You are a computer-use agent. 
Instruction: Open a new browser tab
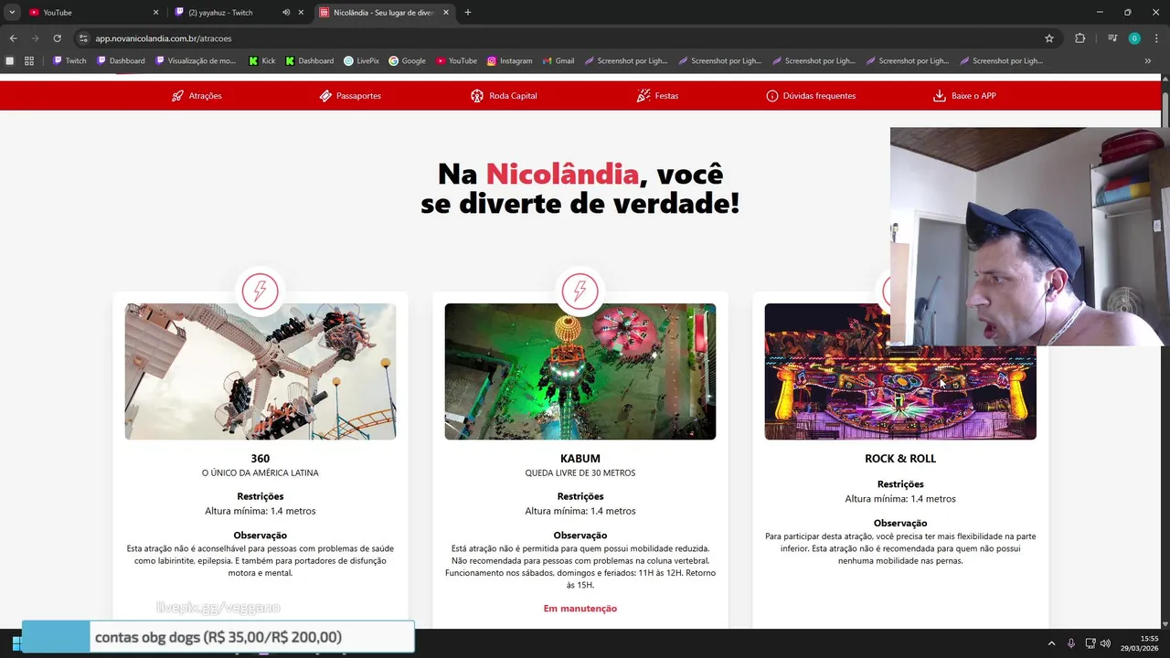click(468, 13)
